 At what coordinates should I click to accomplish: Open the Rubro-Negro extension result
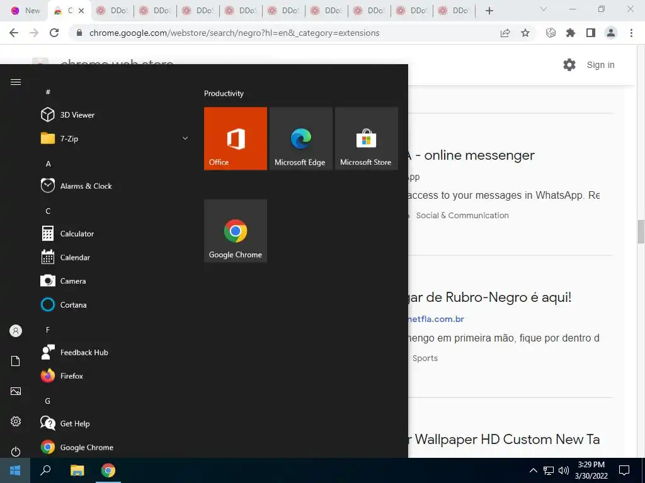pos(489,297)
